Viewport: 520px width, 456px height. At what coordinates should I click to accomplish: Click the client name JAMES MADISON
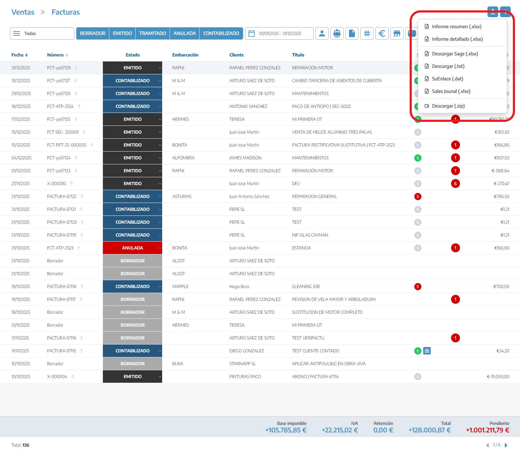(x=245, y=158)
